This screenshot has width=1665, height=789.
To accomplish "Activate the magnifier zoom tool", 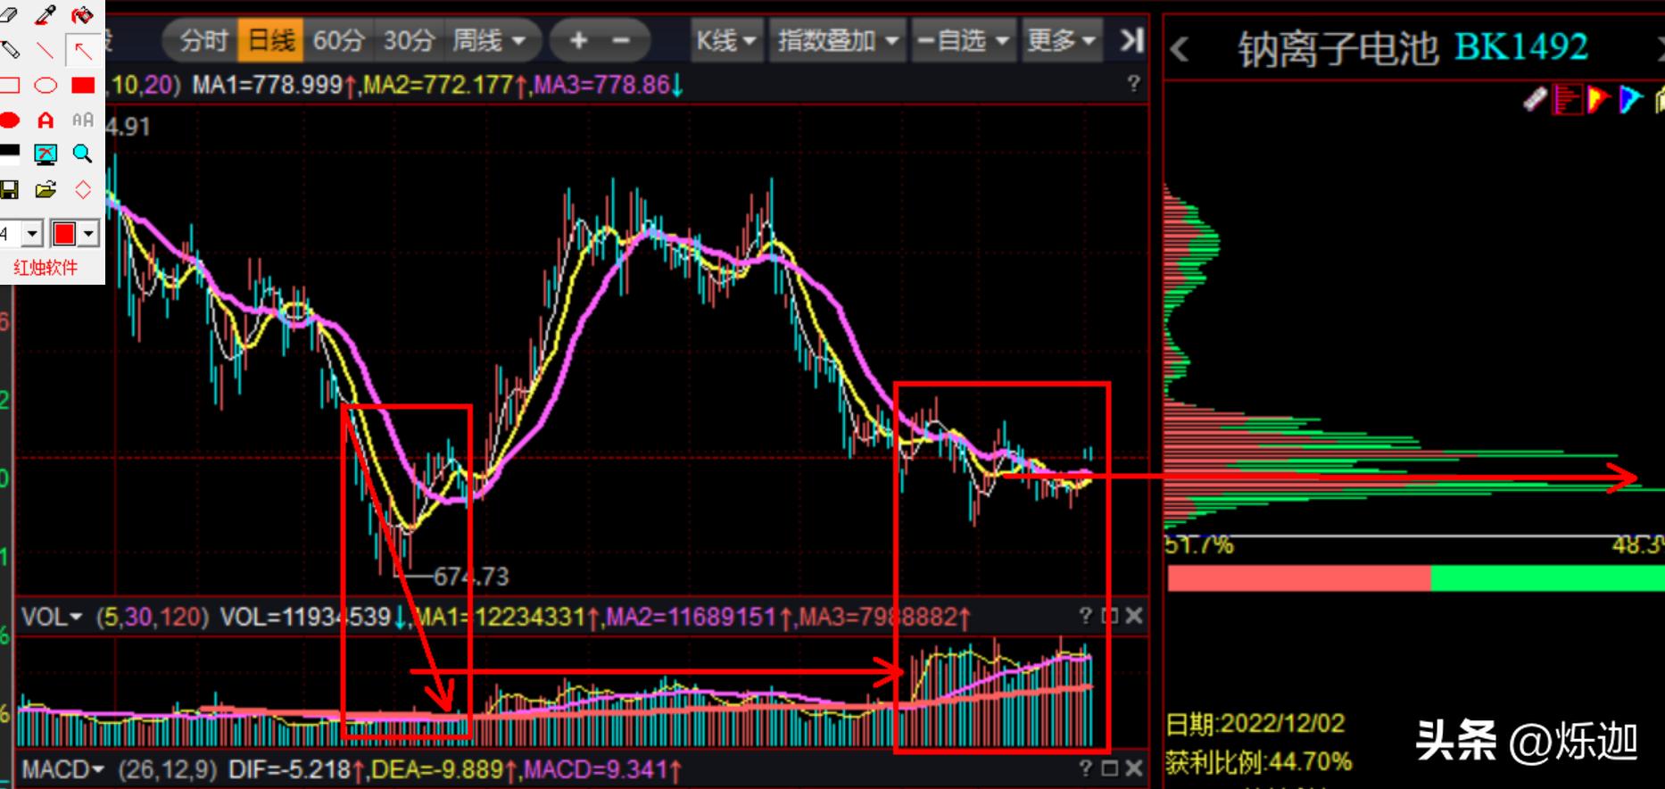I will (82, 154).
